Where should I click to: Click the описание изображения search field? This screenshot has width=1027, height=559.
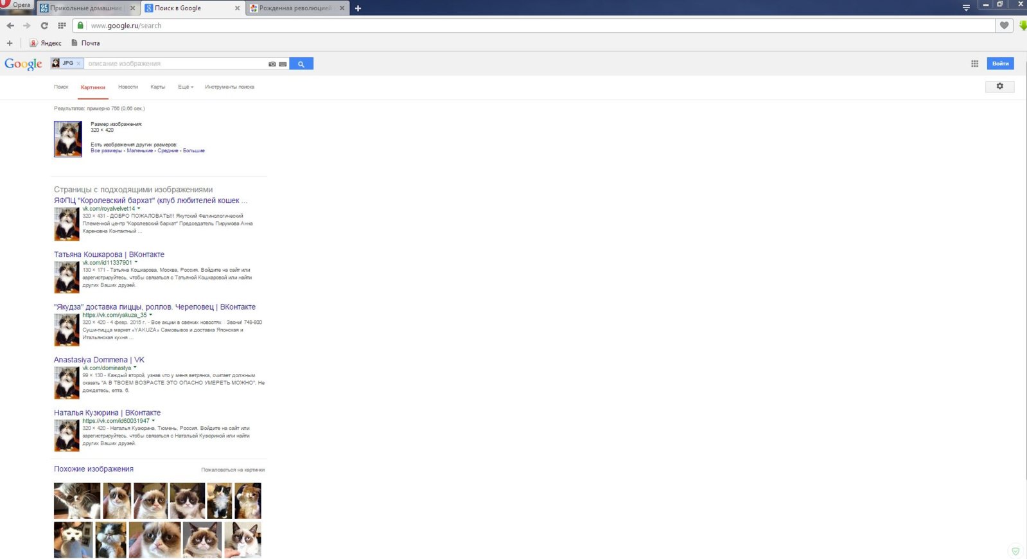175,64
